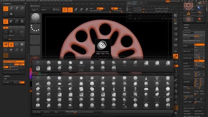Click the dotted stroke type thumbnail

click(35, 29)
